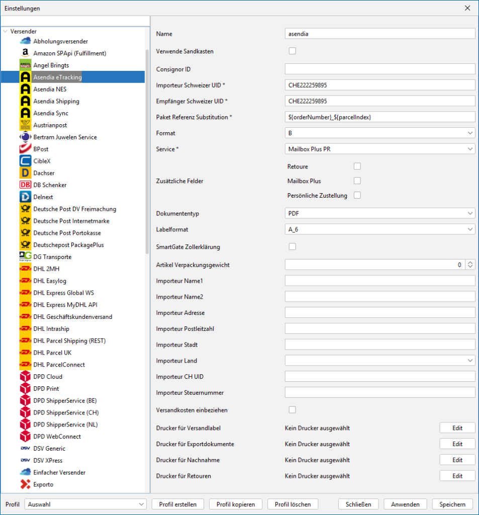This screenshot has height=515, width=479.
Task: Click into the Consignor ID field
Action: 379,69
